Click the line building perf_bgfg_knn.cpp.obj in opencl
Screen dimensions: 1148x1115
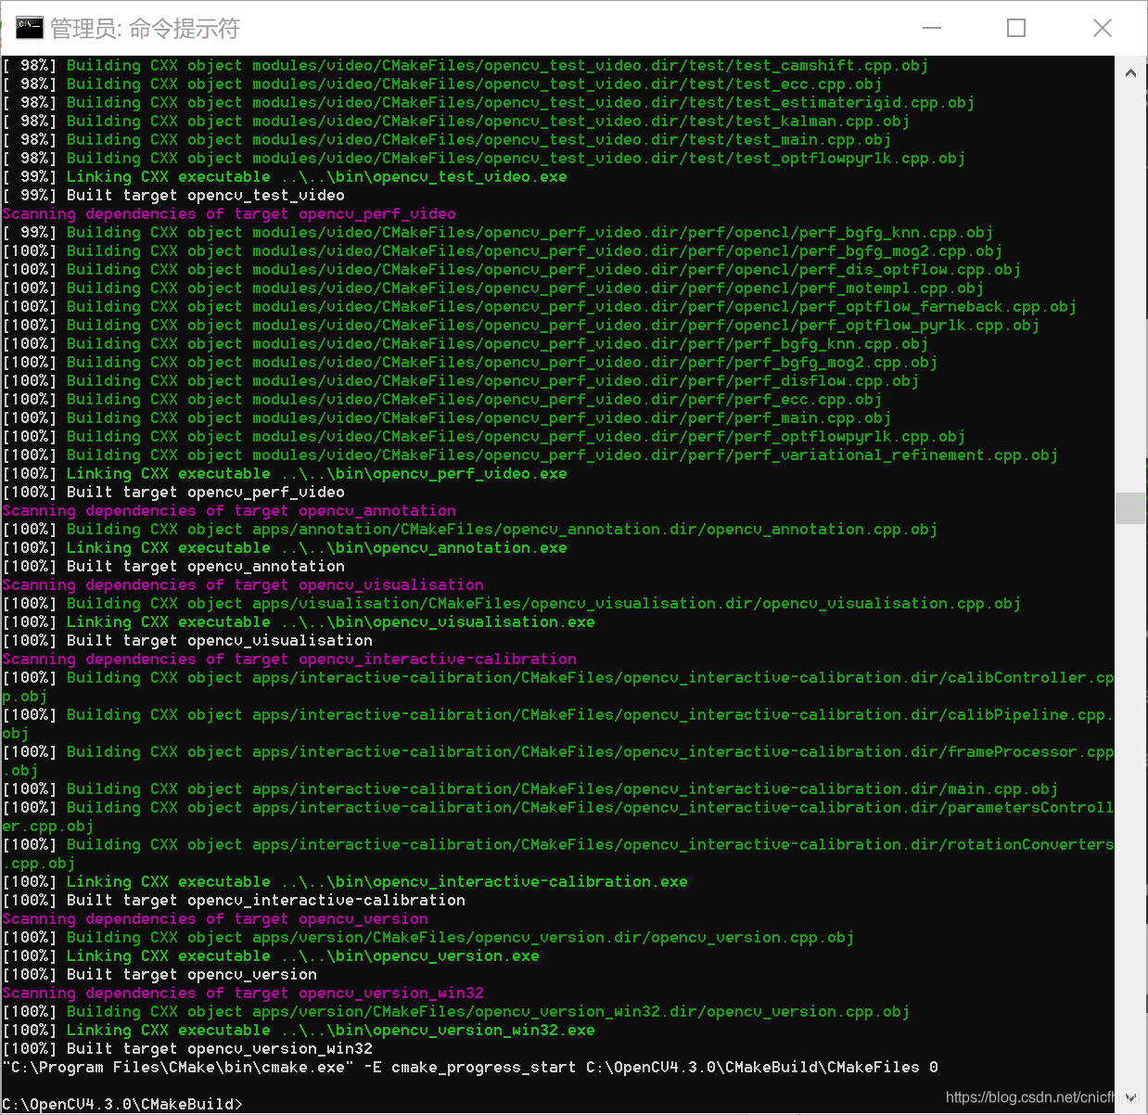(498, 233)
